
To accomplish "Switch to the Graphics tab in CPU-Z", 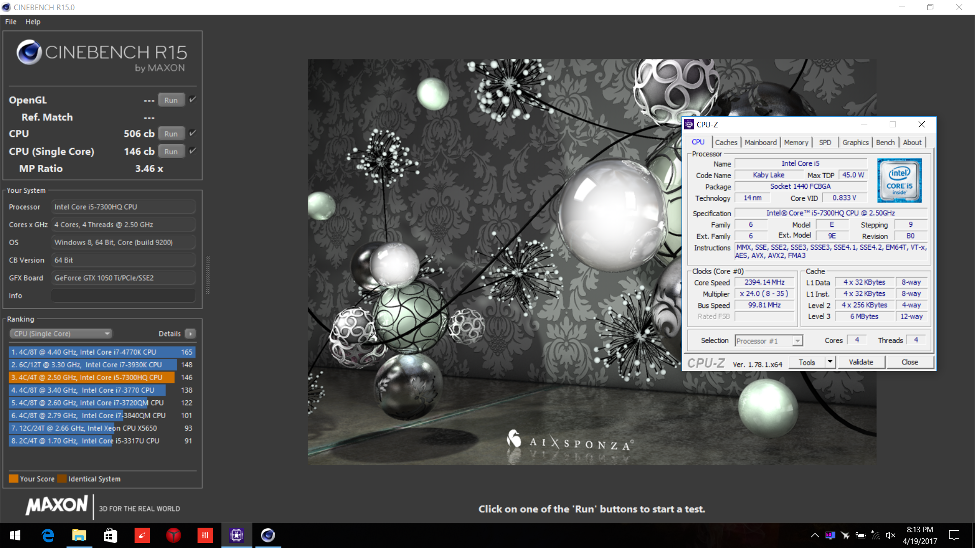I will coord(856,143).
